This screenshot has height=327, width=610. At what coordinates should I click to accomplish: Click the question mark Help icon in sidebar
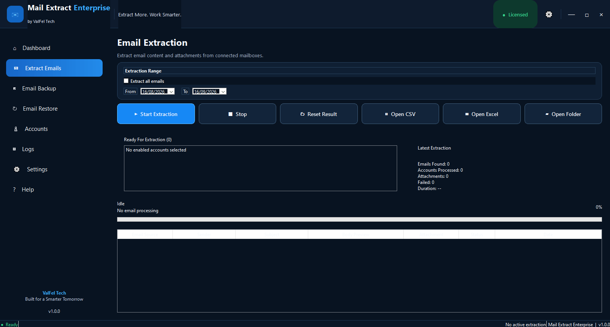14,190
